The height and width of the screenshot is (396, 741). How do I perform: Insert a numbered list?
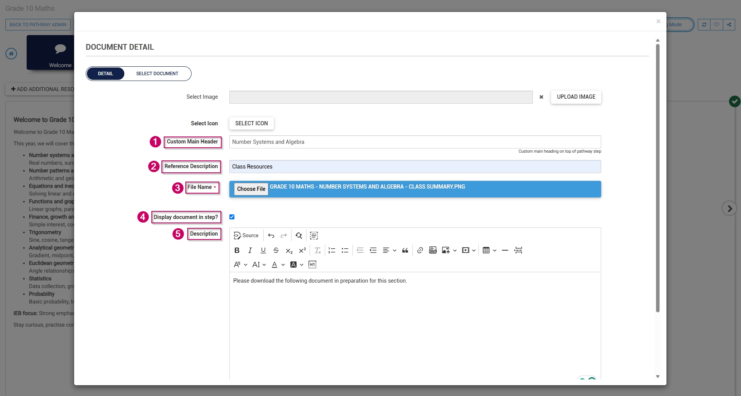(332, 250)
